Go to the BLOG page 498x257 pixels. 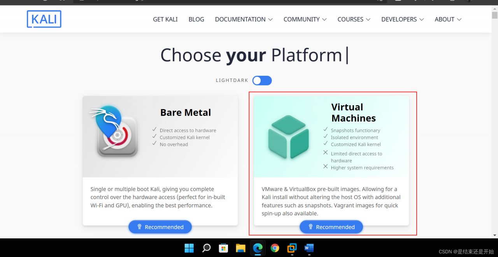point(196,19)
